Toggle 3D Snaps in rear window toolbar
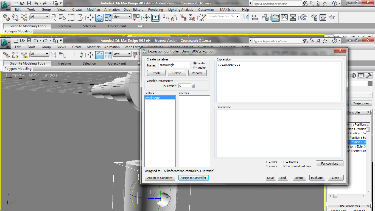 point(166,17)
